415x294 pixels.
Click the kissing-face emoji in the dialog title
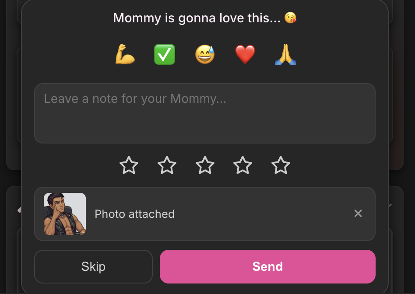pyautogui.click(x=289, y=18)
